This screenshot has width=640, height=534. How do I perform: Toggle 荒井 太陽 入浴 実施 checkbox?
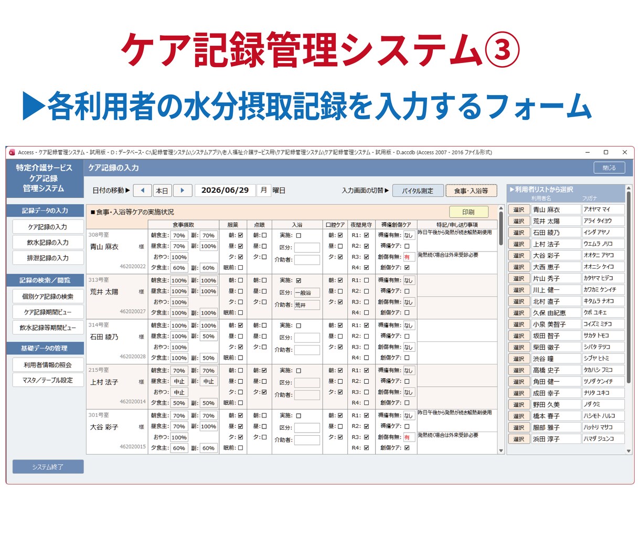pyautogui.click(x=298, y=280)
